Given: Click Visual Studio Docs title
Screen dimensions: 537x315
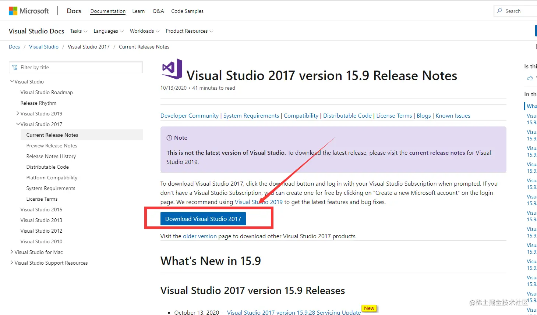Looking at the screenshot, I should click(36, 31).
